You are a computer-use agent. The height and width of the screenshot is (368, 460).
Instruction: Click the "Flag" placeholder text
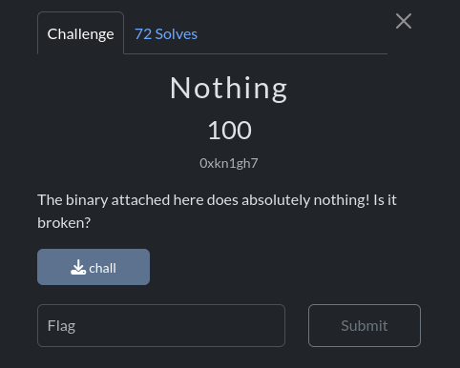click(x=61, y=326)
